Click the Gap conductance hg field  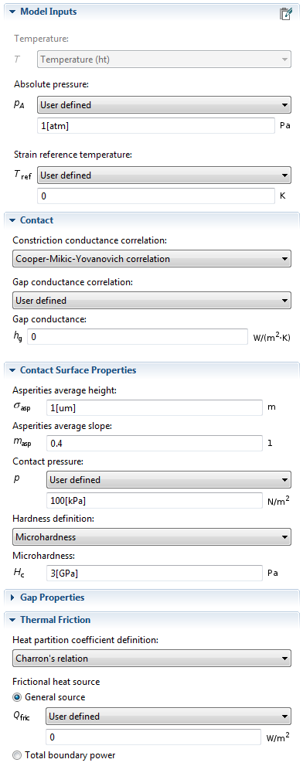pyautogui.click(x=138, y=336)
